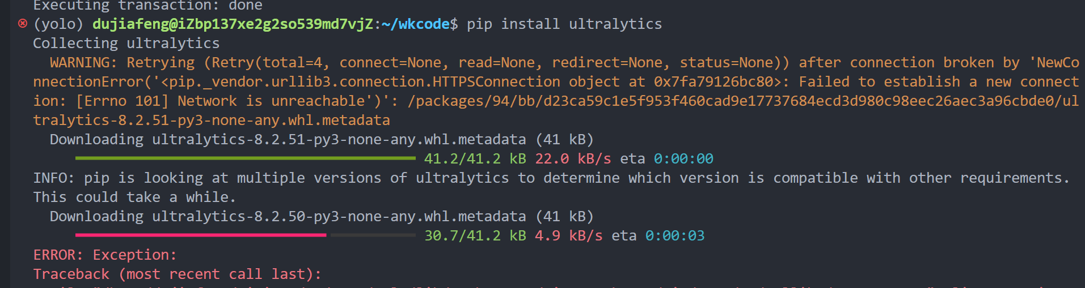Click the "Traceback (most recent call last)" line

177,274
